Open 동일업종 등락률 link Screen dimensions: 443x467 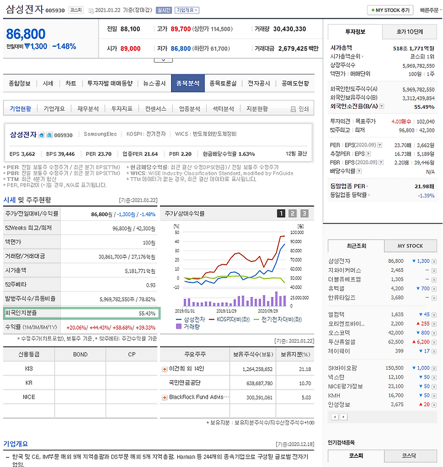pos(349,195)
